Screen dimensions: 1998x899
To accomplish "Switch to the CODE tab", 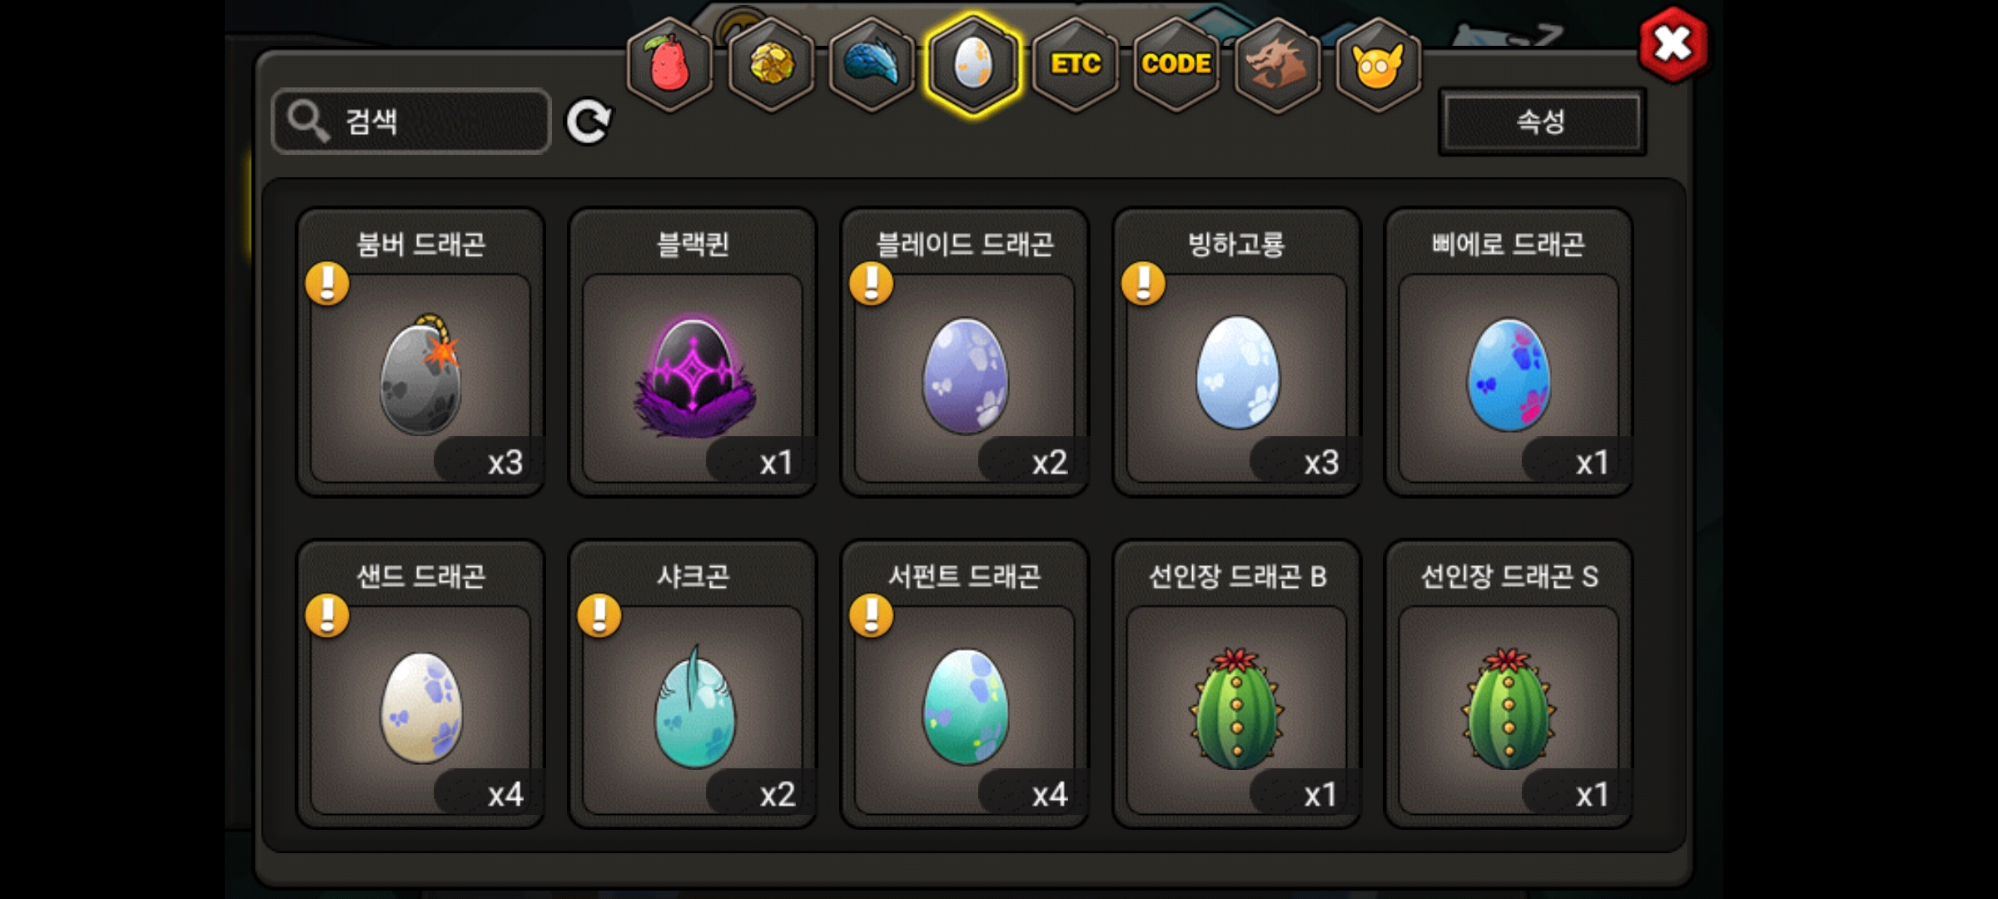I will [1175, 65].
